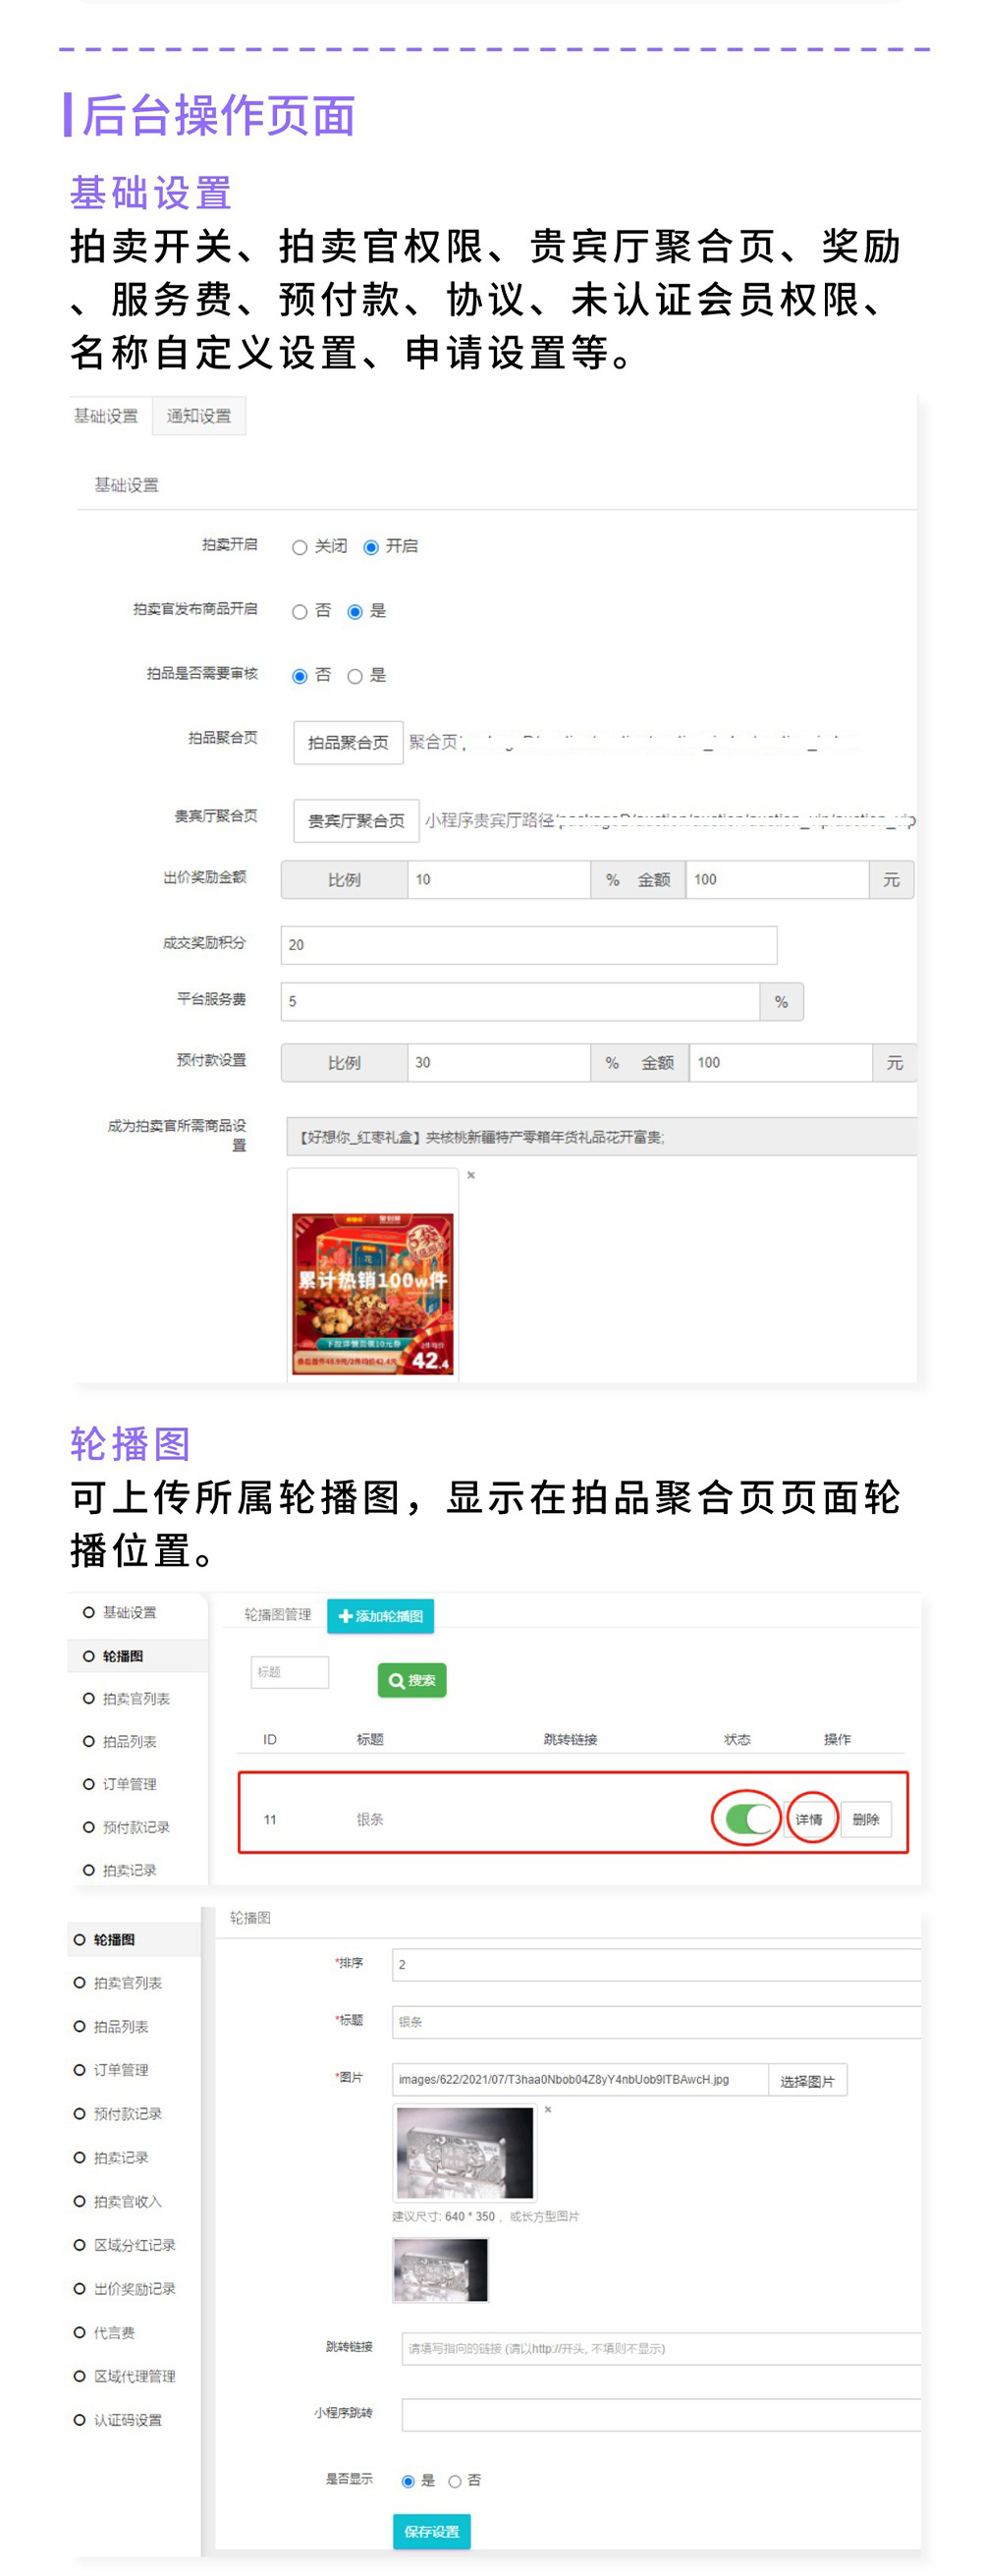Viewport: 983px width, 2576px height.
Task: Click the 添加轮播图 plus button
Action: click(x=380, y=1616)
